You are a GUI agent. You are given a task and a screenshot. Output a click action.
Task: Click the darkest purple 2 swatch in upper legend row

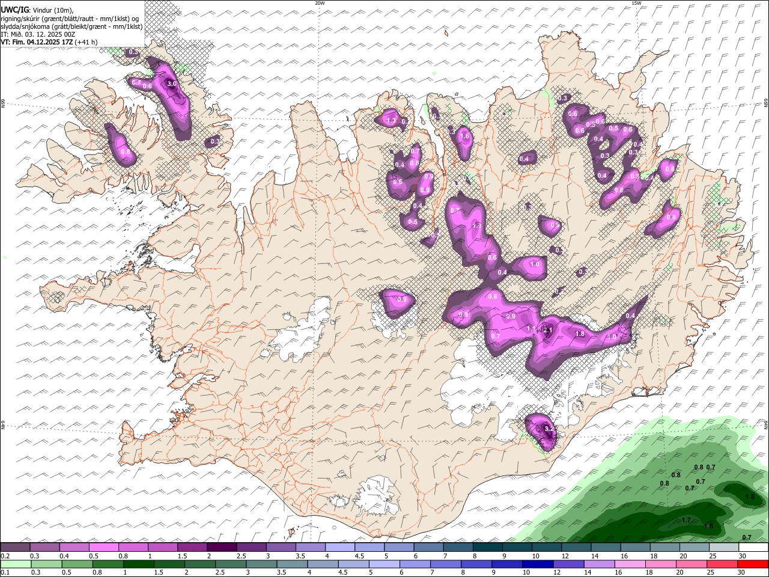[x=222, y=547]
